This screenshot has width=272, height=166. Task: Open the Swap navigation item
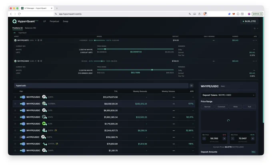65,21
